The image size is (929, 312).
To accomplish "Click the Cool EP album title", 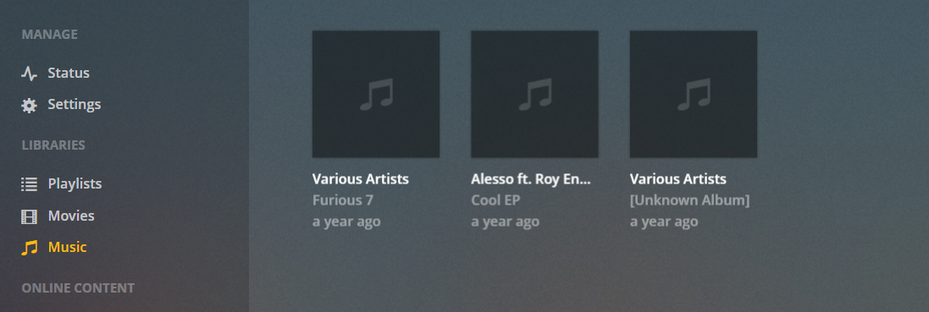I will 495,200.
